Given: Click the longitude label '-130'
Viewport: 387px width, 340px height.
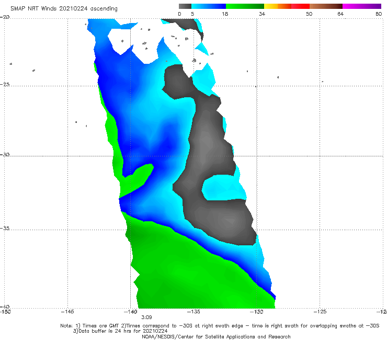Looking at the screenshot, I should pos(256,312).
